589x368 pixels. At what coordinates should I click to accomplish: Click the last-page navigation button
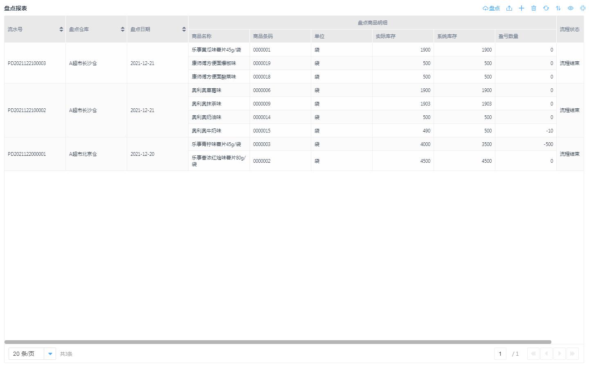point(572,353)
